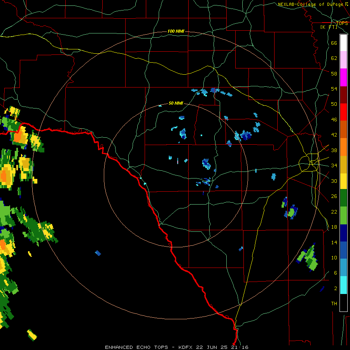Click the dark red legend swatch
This screenshot has height=350, width=350.
tap(343, 95)
